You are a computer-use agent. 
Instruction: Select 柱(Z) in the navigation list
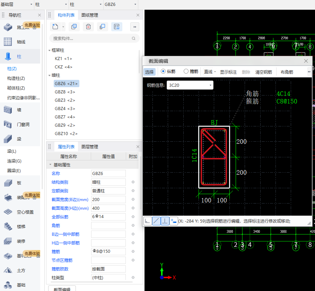(x=12, y=69)
